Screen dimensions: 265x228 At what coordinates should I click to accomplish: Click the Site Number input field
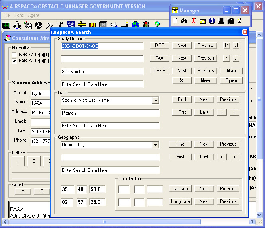pyautogui.click(x=102, y=72)
